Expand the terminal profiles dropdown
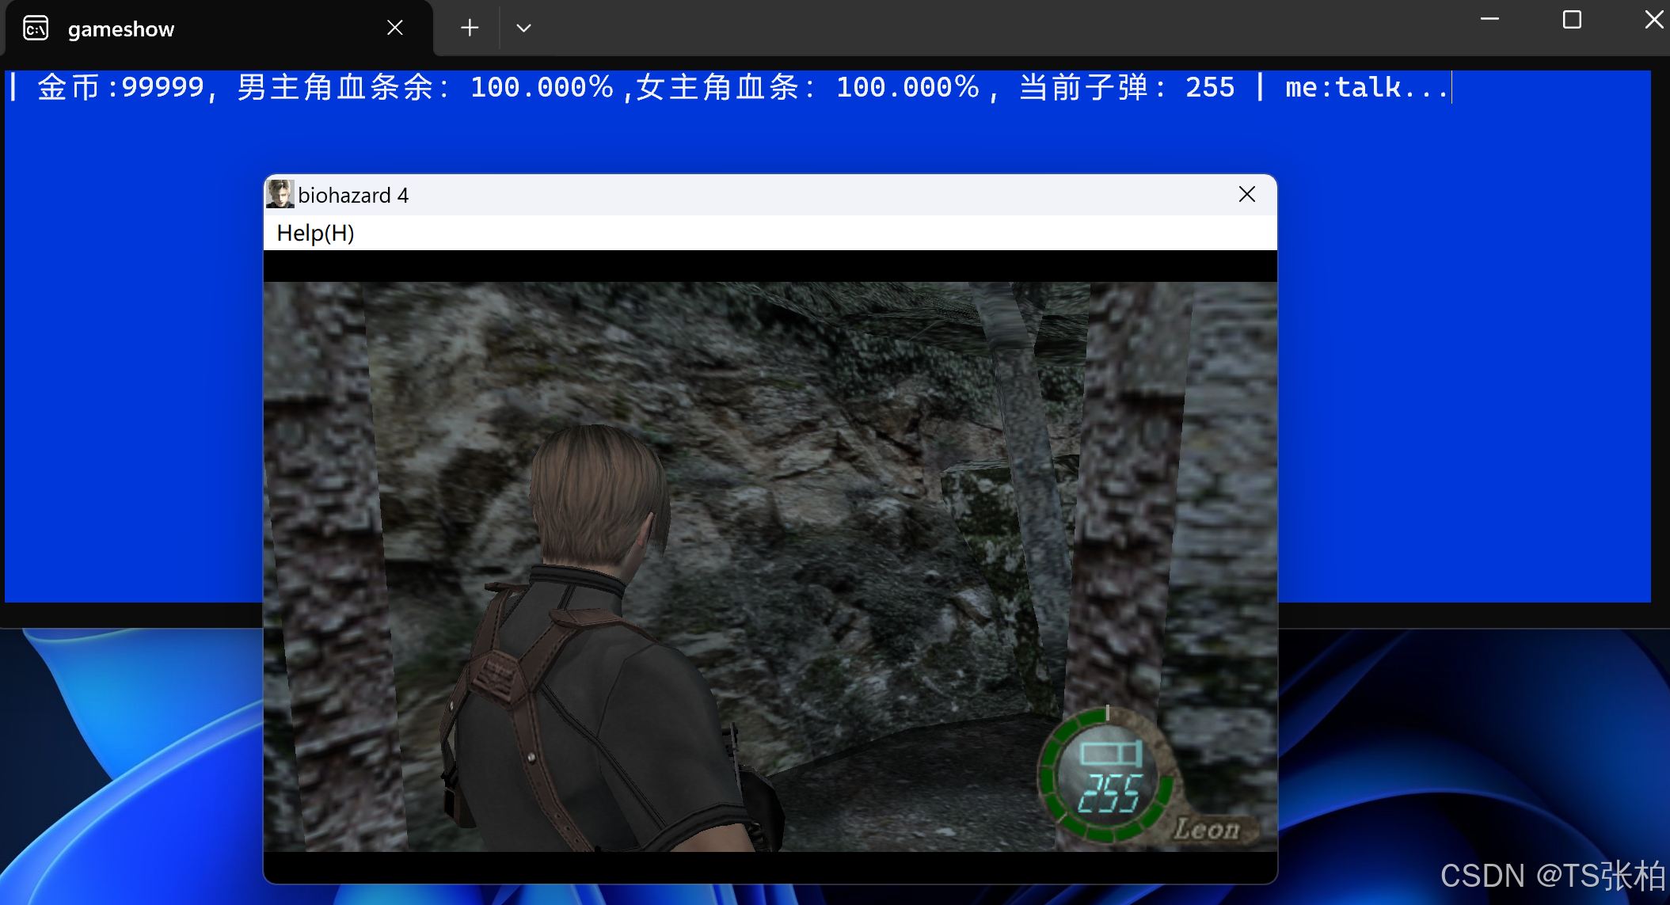 [x=523, y=29]
